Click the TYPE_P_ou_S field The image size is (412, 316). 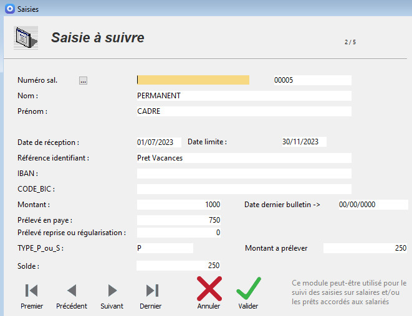165,248
